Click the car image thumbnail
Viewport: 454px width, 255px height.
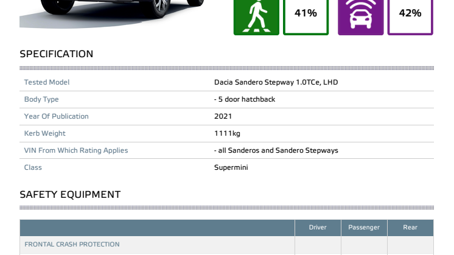coord(112,14)
